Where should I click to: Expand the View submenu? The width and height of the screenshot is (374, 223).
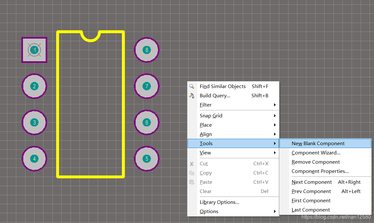tap(233, 152)
